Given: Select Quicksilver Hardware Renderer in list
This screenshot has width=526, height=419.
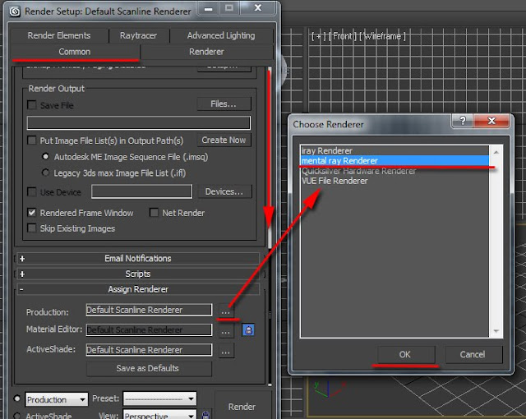Looking at the screenshot, I should (x=394, y=171).
